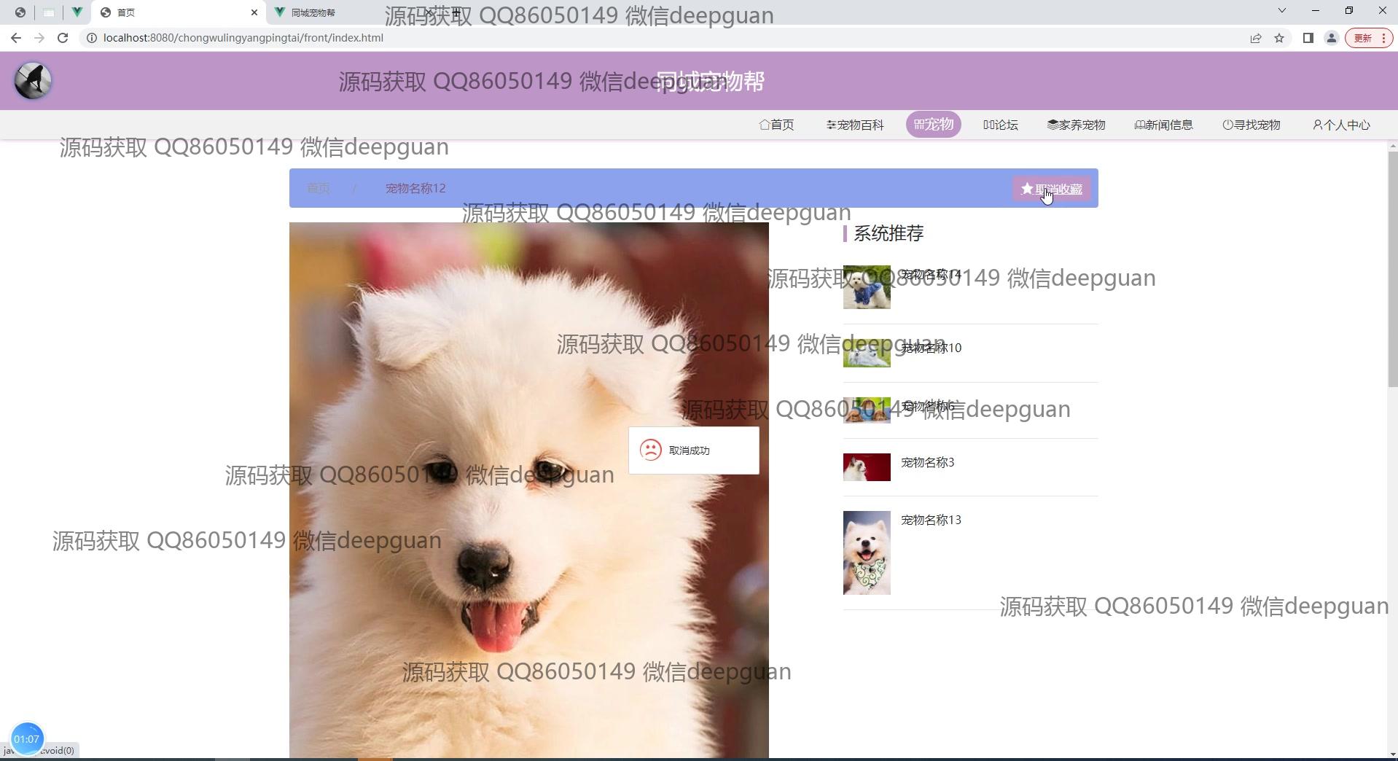Screen dimensions: 1398x761
Task: Open the 新闻信息 news section
Action: [x=1164, y=125]
